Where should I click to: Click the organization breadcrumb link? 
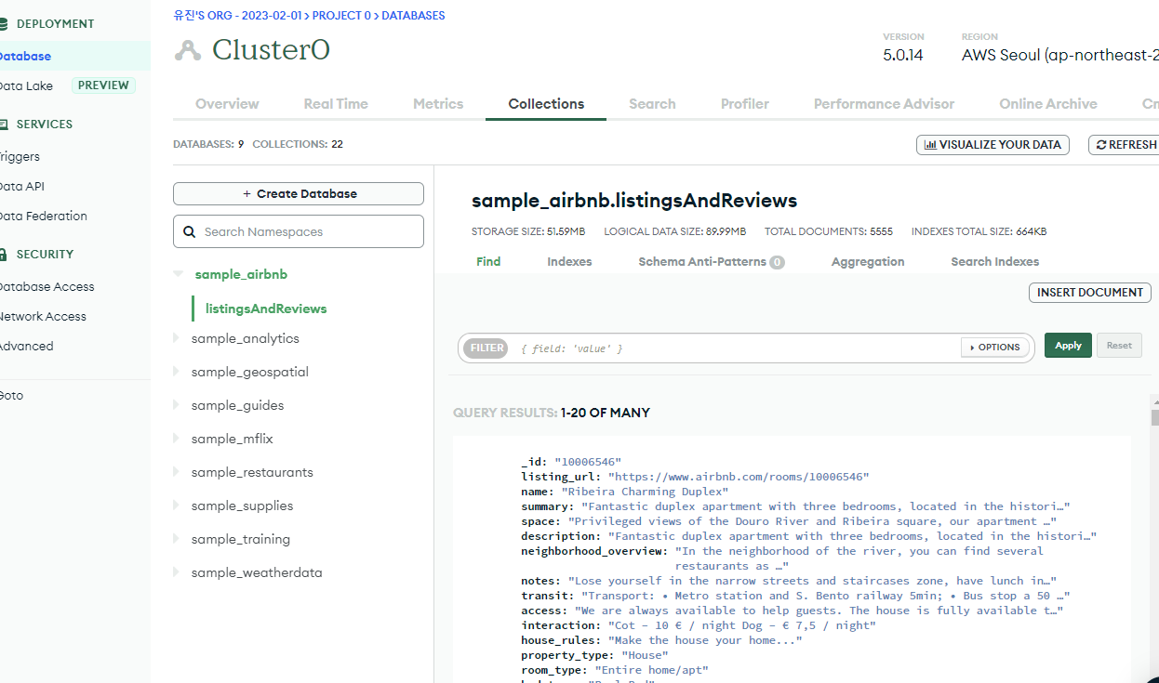[x=238, y=16]
